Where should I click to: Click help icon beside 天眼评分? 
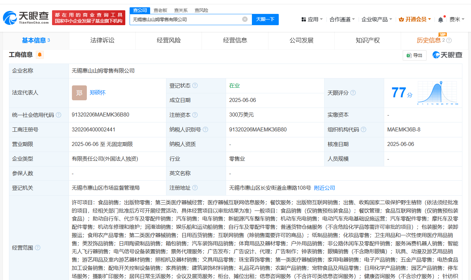pyautogui.click(x=353, y=93)
